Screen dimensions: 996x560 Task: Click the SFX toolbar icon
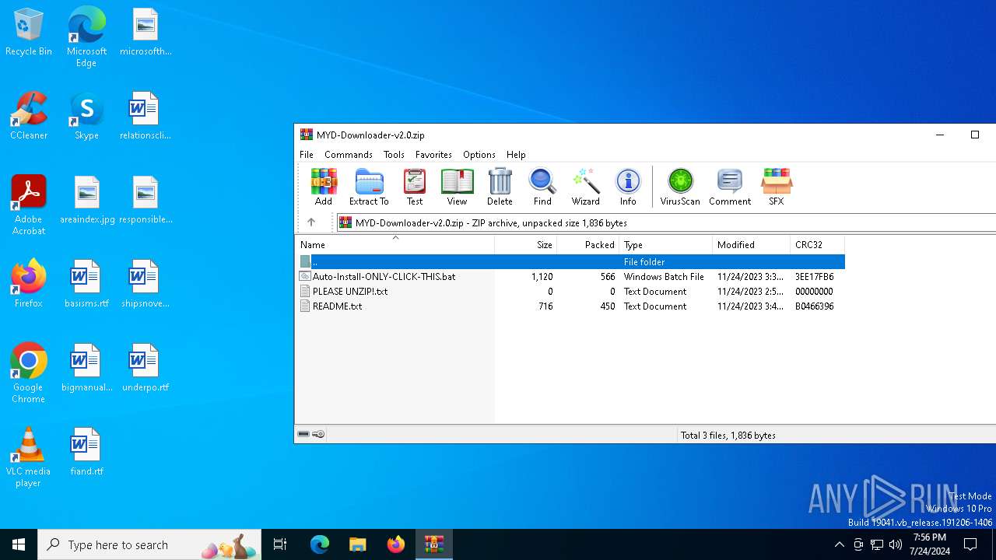[776, 187]
